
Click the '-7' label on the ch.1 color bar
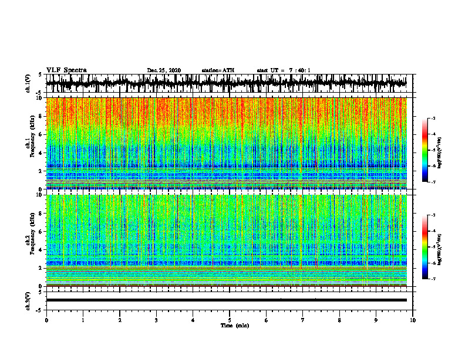[433, 182]
